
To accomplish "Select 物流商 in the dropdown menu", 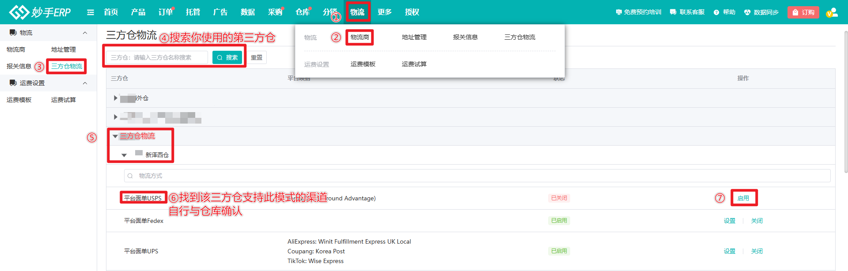I will click(x=360, y=38).
